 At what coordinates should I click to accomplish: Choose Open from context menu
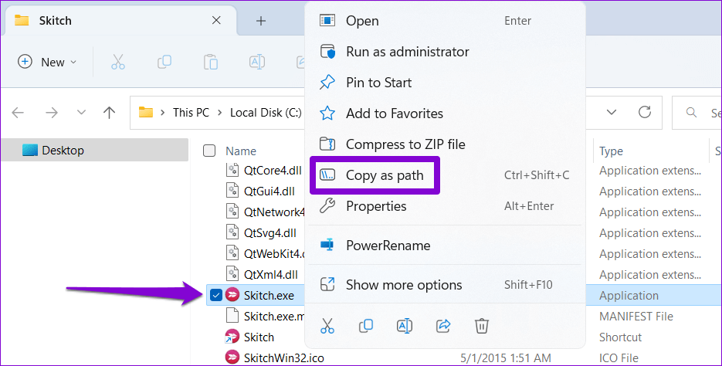(445, 21)
